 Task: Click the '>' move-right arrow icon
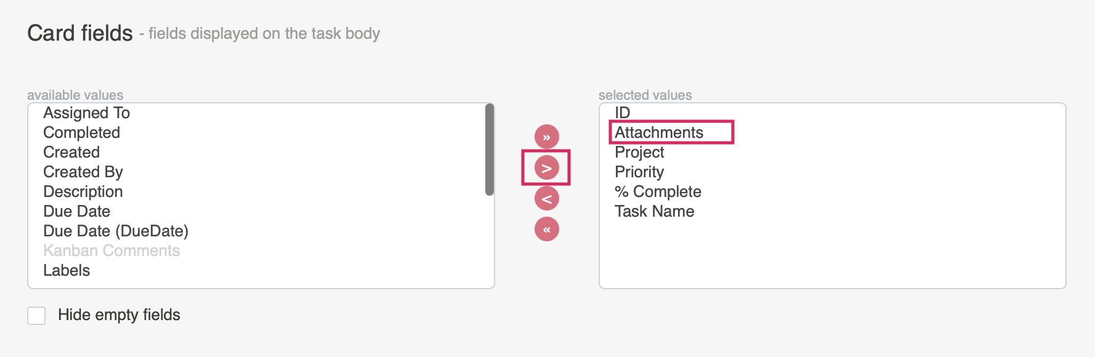pos(546,167)
